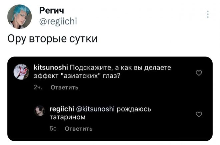Click the regiichi username in the reply
This screenshot has height=145, width=220.
point(62,109)
